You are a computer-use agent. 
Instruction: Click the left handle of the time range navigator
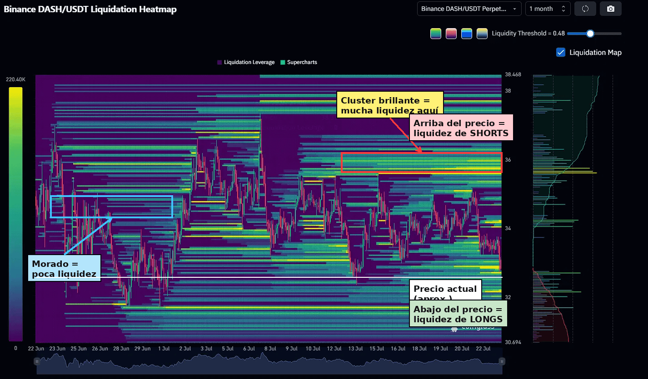(x=37, y=361)
